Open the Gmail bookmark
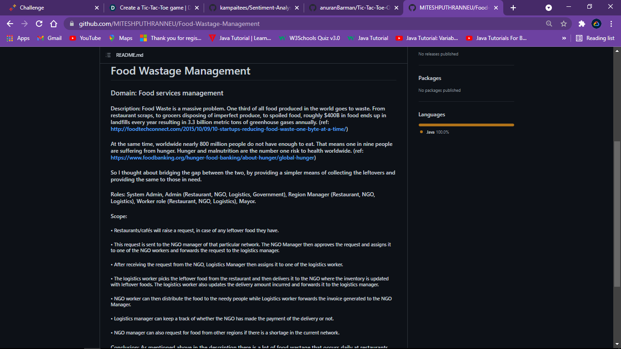The height and width of the screenshot is (349, 621). [50, 38]
